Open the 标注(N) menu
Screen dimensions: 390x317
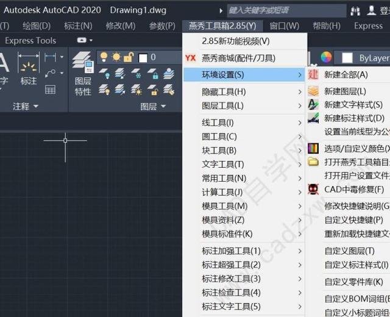point(78,26)
